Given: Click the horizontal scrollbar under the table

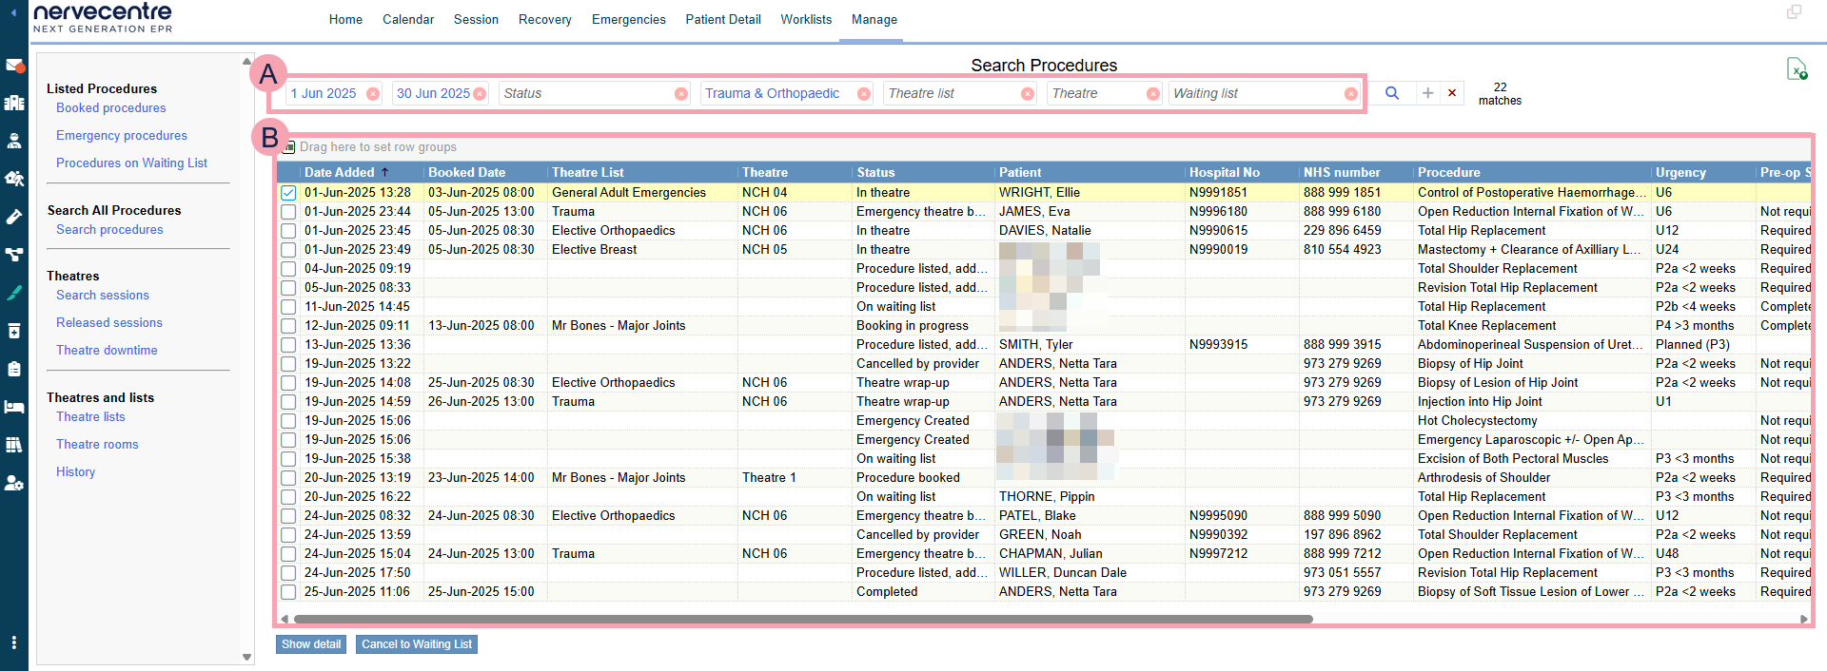Looking at the screenshot, I should [x=803, y=619].
